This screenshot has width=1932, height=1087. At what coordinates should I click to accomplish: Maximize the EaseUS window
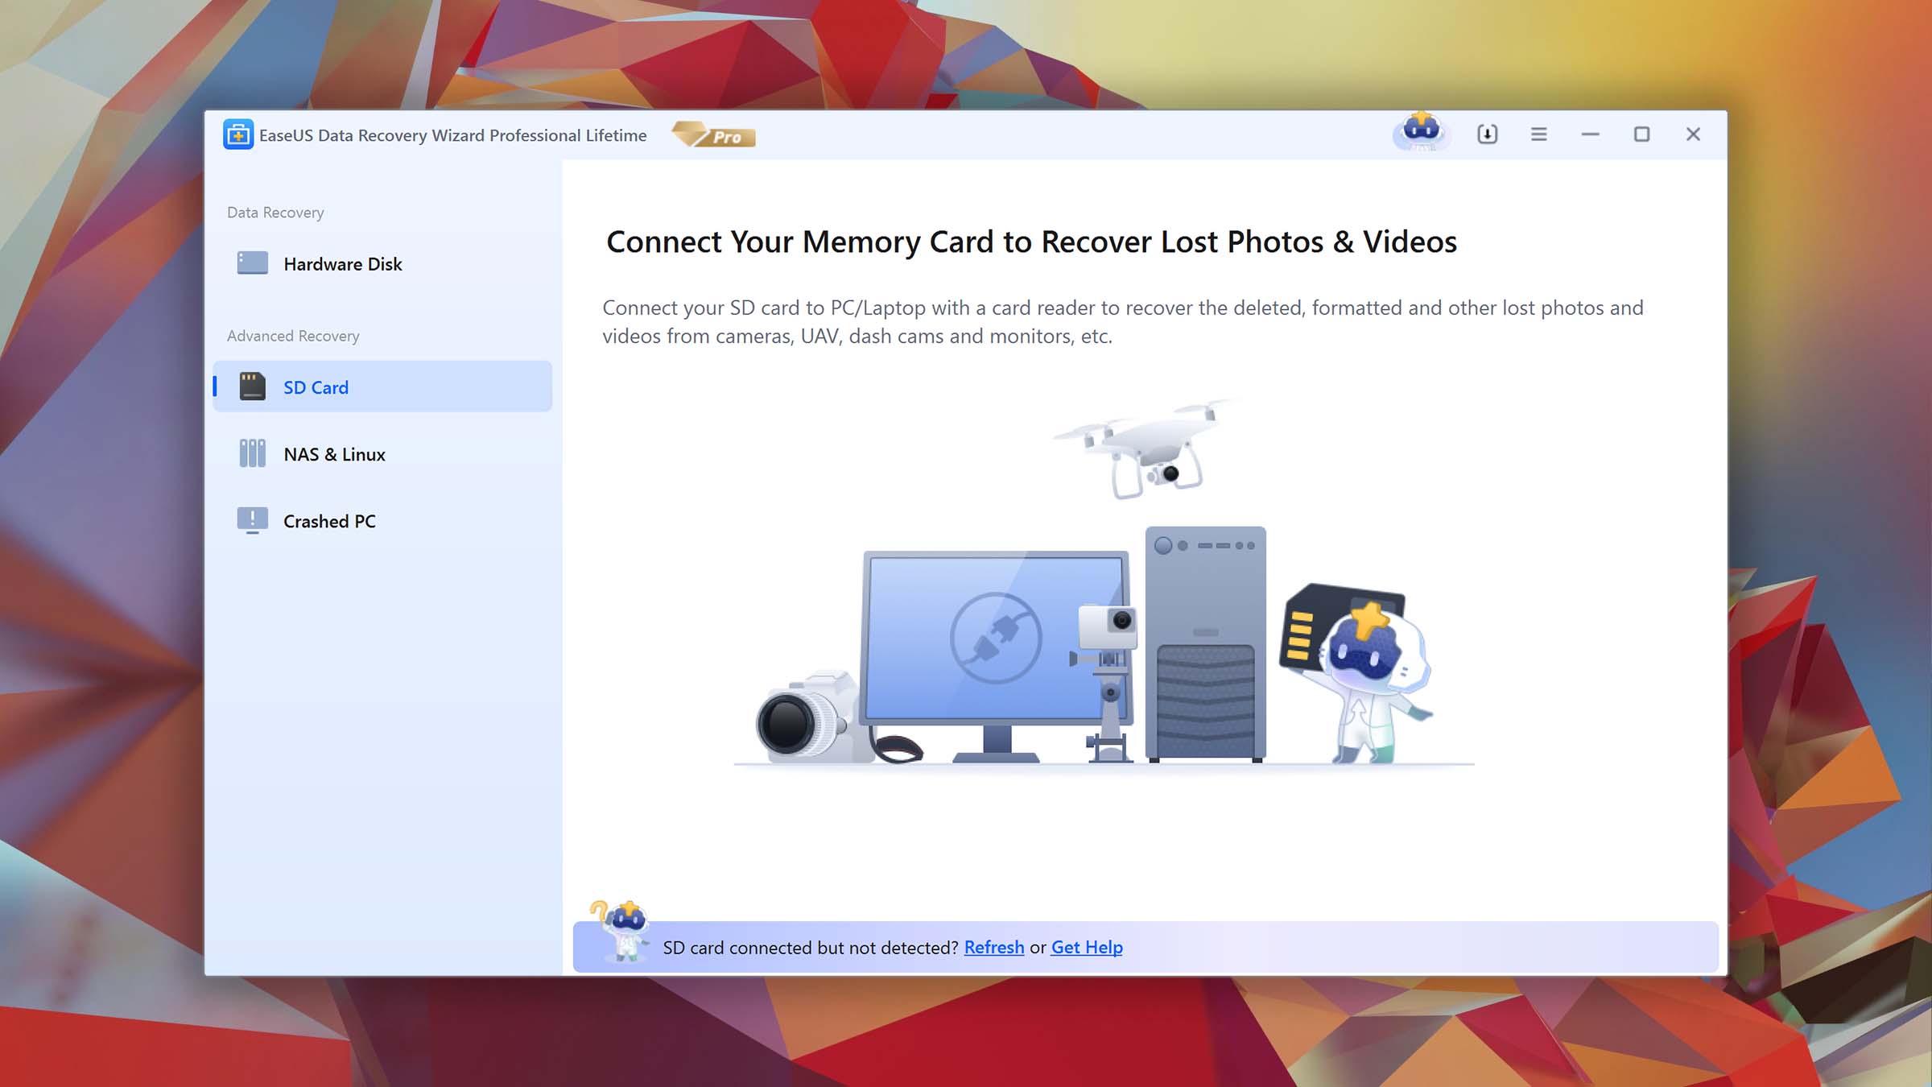point(1641,134)
